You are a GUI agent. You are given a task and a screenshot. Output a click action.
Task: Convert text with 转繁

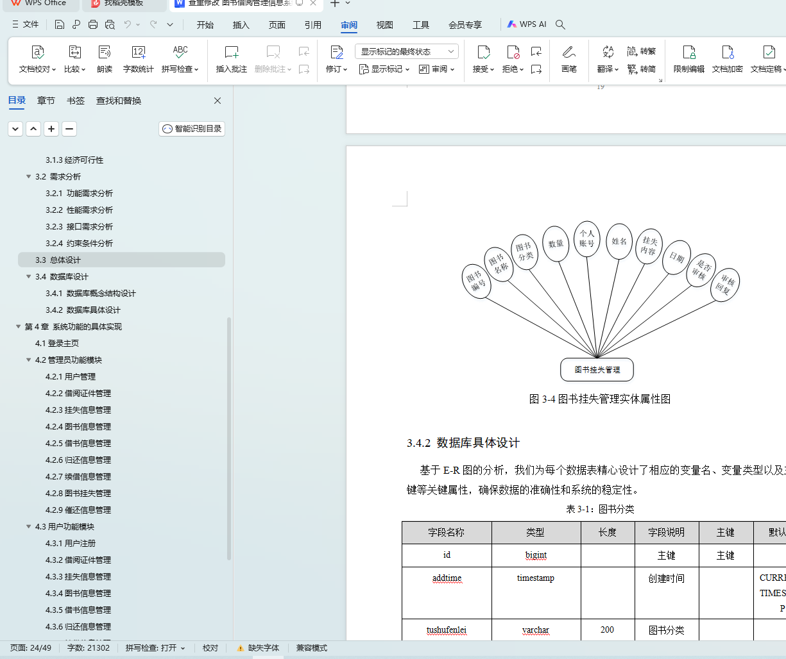pyautogui.click(x=642, y=51)
